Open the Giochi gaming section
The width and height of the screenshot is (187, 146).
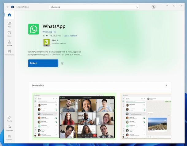pos(9,34)
